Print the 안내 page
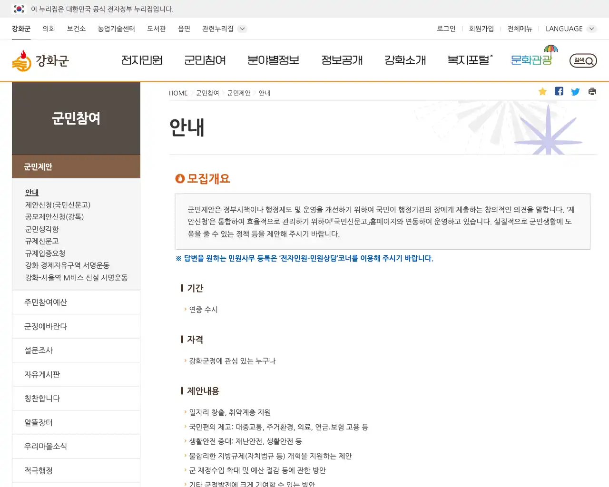 591,91
